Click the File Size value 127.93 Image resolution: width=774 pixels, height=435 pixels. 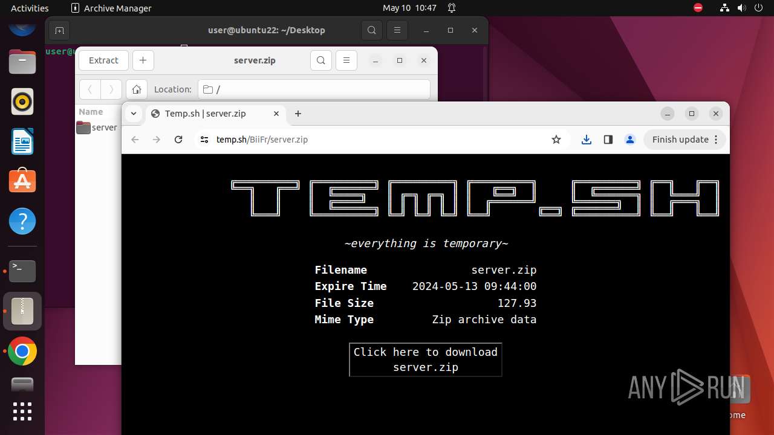click(x=517, y=303)
